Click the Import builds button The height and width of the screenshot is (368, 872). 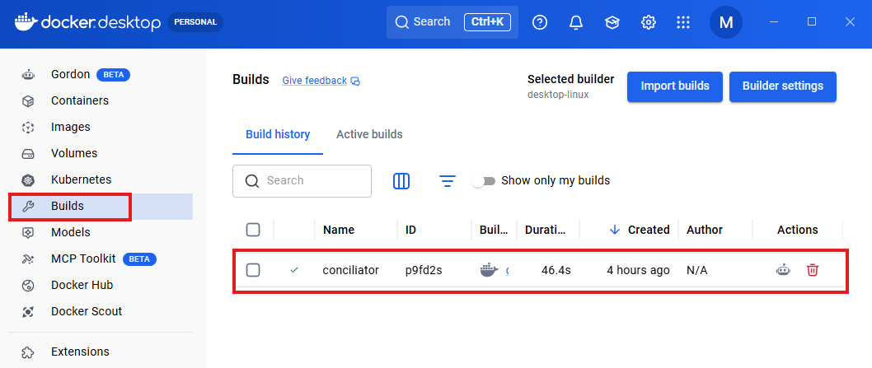click(x=675, y=86)
